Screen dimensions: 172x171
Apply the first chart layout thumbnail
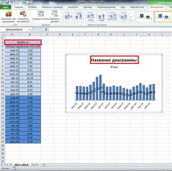(68, 17)
